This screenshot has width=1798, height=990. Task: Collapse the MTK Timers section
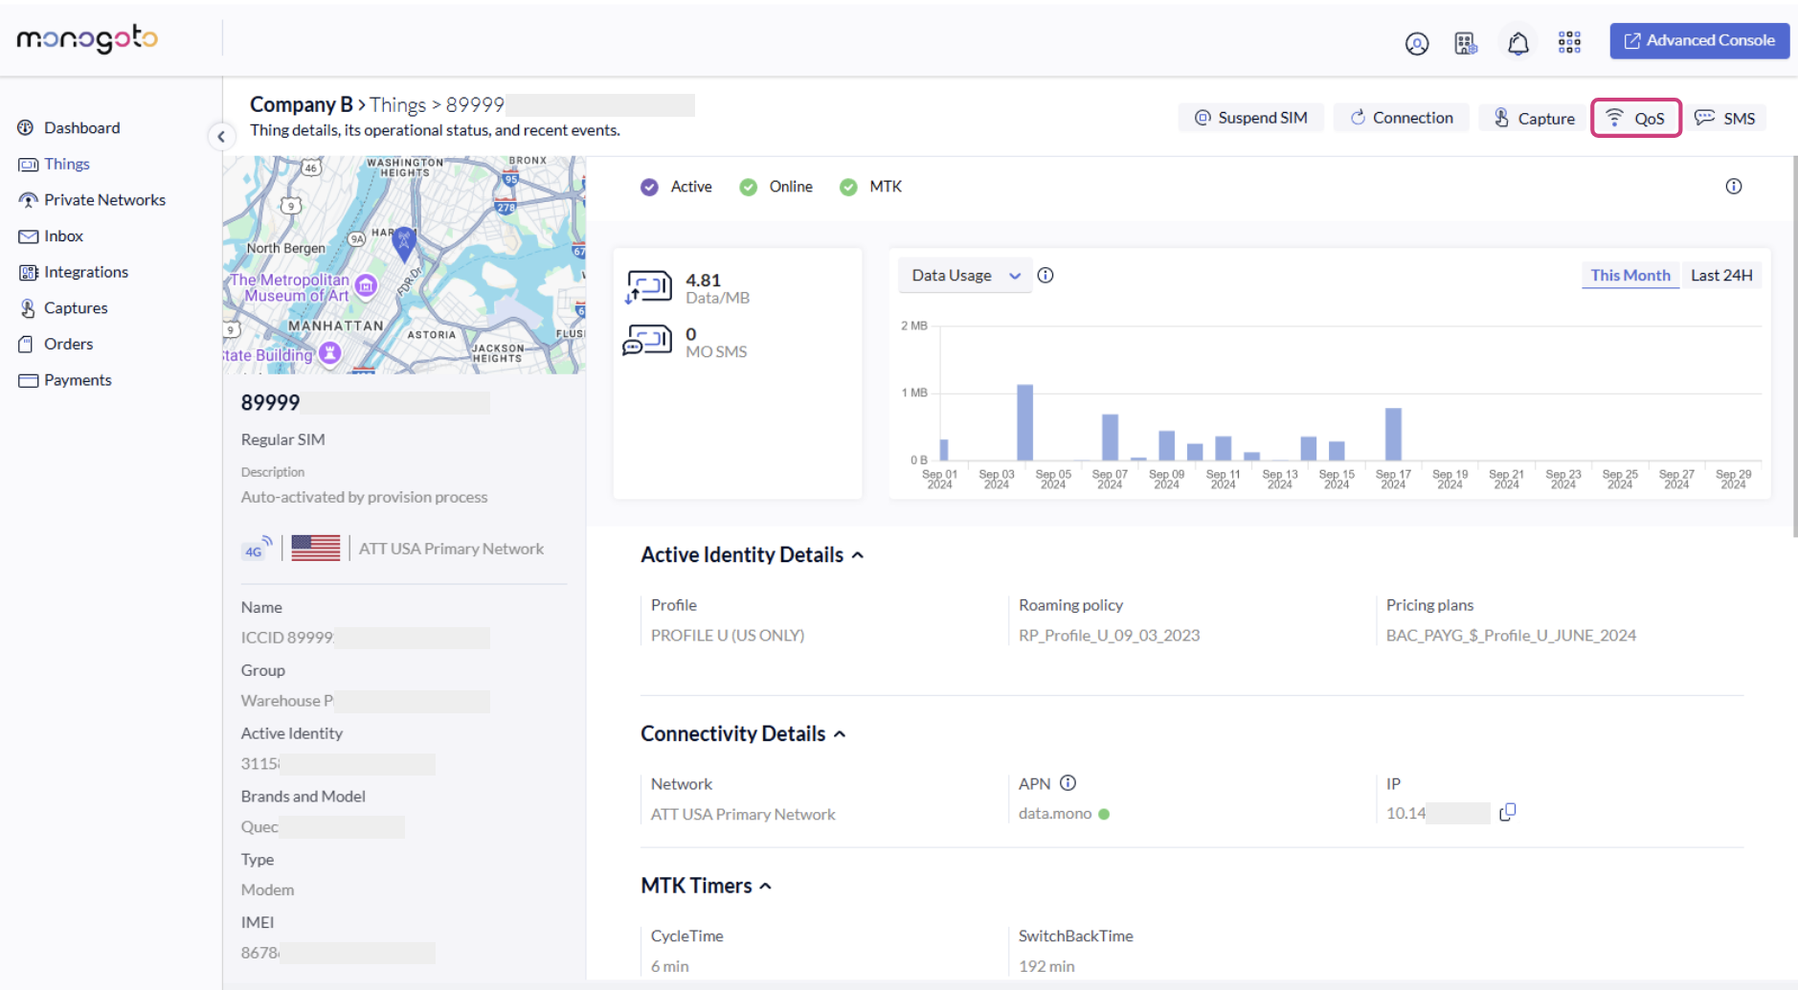tap(766, 887)
